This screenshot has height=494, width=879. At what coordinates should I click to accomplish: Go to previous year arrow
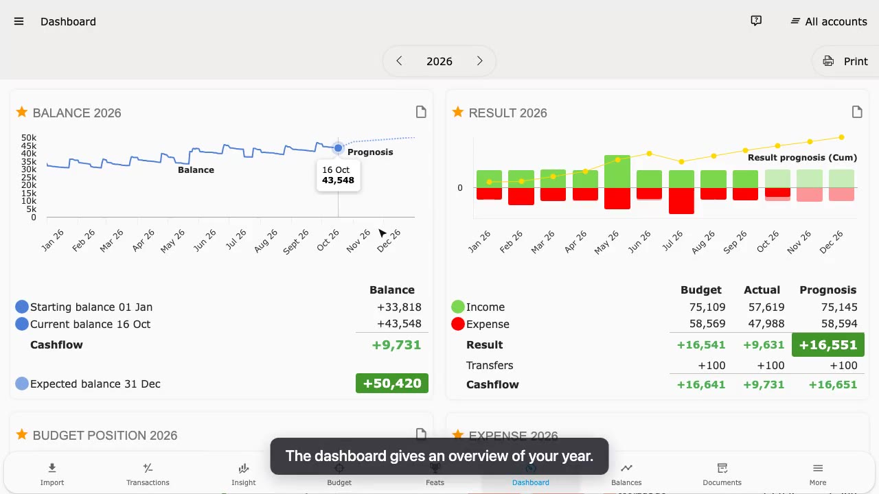[x=399, y=61]
